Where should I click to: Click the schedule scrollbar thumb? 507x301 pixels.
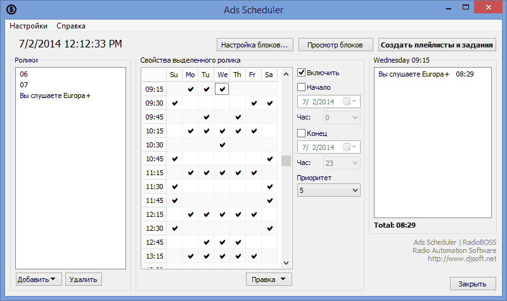tap(286, 161)
